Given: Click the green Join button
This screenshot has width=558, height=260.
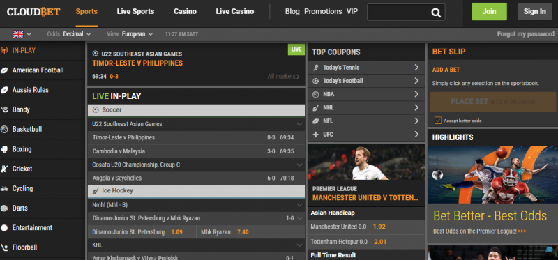Looking at the screenshot, I should (x=490, y=11).
